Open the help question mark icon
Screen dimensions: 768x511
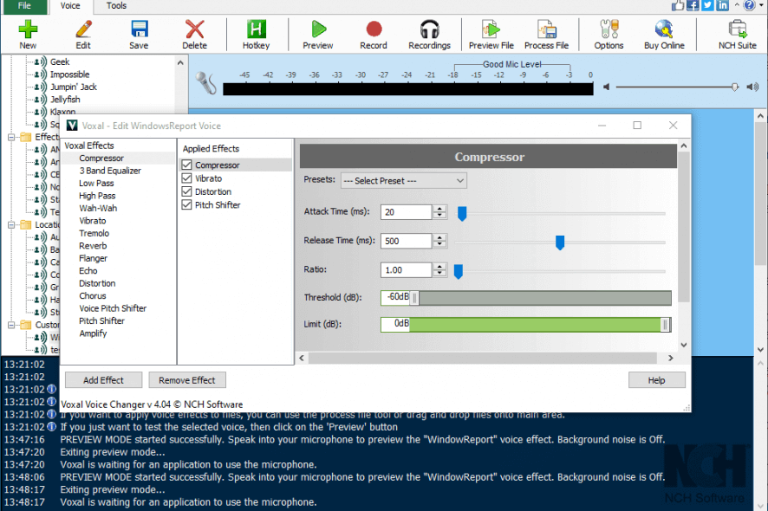[750, 5]
